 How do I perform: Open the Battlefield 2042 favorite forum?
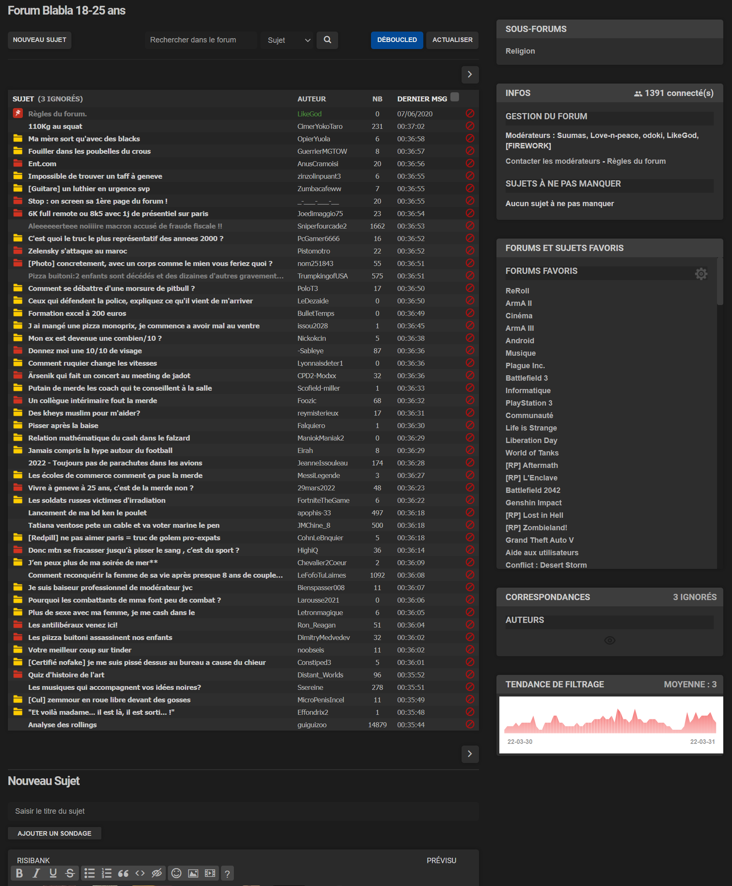coord(533,490)
